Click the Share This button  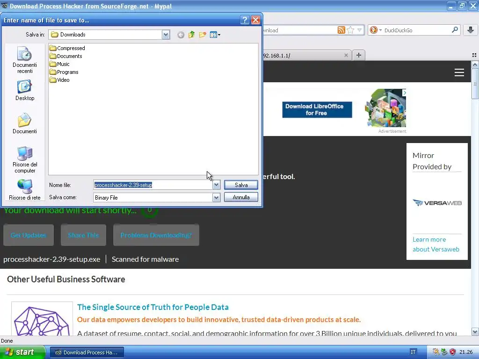pyautogui.click(x=83, y=235)
